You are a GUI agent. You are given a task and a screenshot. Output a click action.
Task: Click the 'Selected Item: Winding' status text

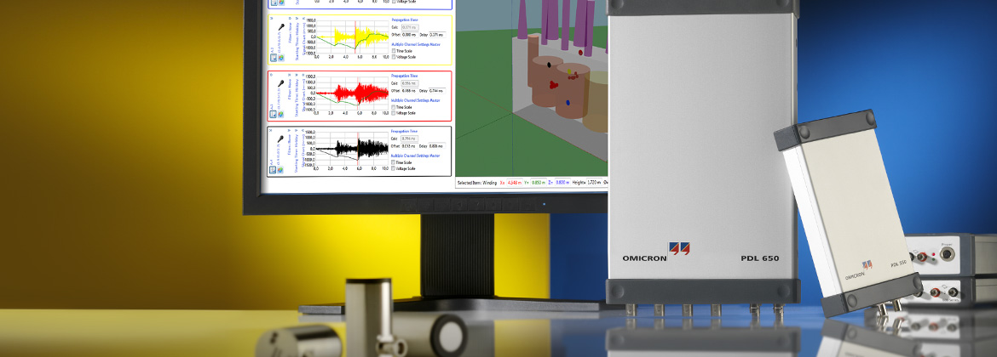click(x=477, y=183)
